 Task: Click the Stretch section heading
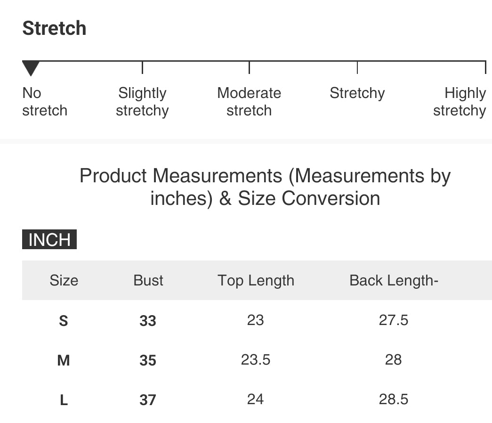(54, 28)
